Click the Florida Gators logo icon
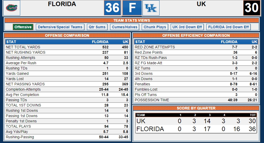This screenshot has width=264, height=143. 12,8
